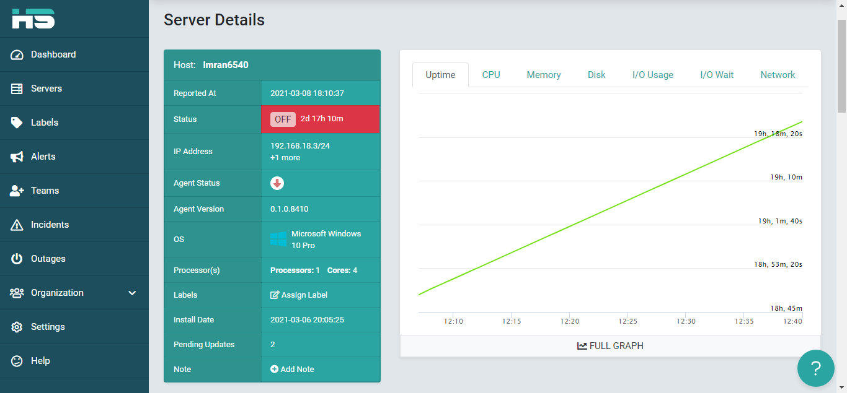
Task: Open the Labels section
Action: tap(74, 123)
